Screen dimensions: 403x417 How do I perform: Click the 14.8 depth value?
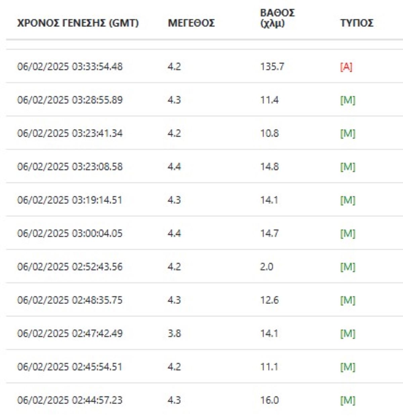click(x=269, y=167)
